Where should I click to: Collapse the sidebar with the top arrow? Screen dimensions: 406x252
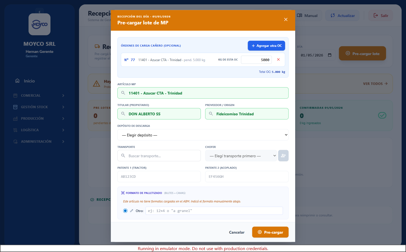(40, 12)
